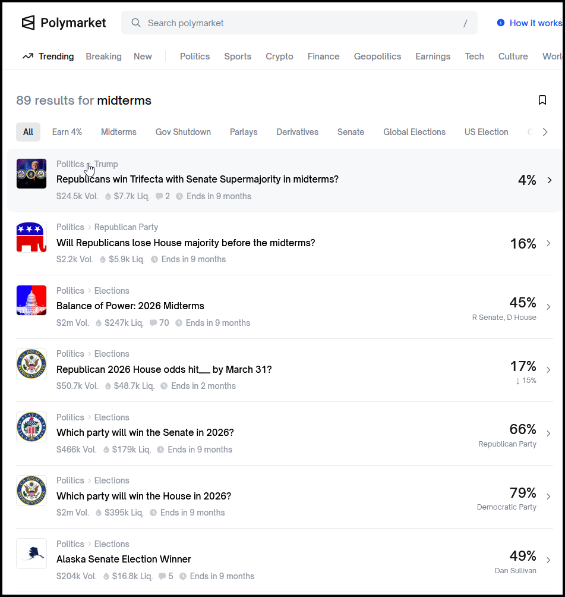Open chevron for Which party wins Senate
Screen dimensions: 565x597
pyautogui.click(x=548, y=433)
